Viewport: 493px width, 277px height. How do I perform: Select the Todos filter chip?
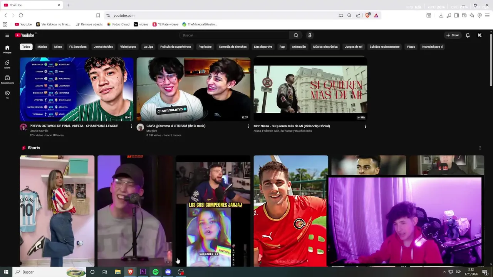pyautogui.click(x=26, y=47)
